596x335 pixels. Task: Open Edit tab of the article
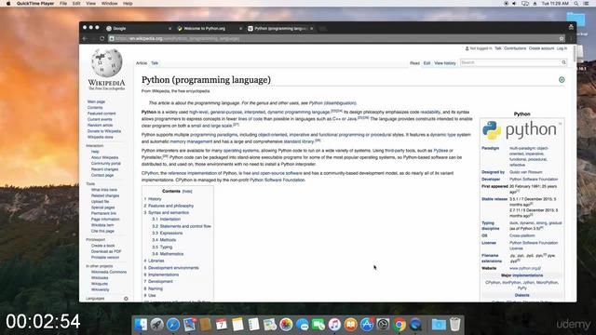point(427,63)
